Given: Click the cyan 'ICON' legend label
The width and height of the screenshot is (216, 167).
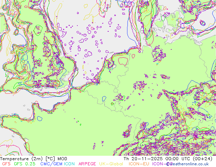Looking at the screenshot, I should click(x=69, y=164).
